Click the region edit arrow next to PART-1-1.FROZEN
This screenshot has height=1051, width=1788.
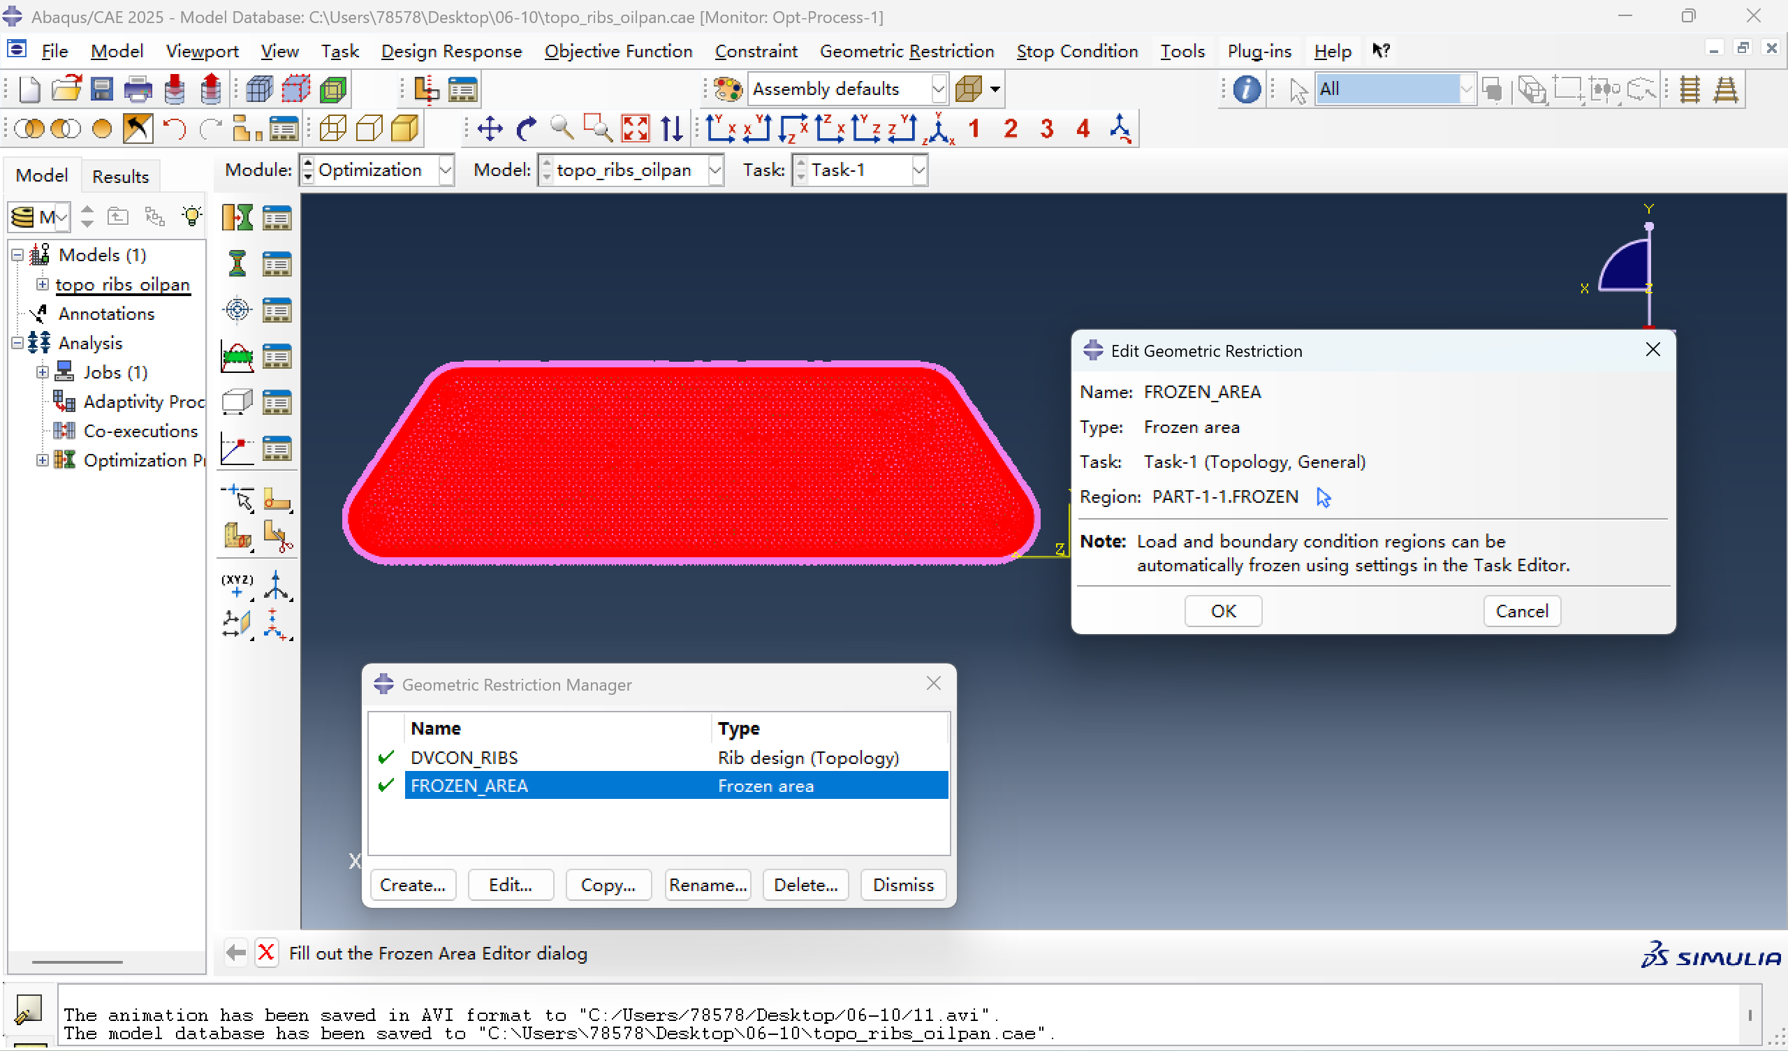pyautogui.click(x=1324, y=497)
